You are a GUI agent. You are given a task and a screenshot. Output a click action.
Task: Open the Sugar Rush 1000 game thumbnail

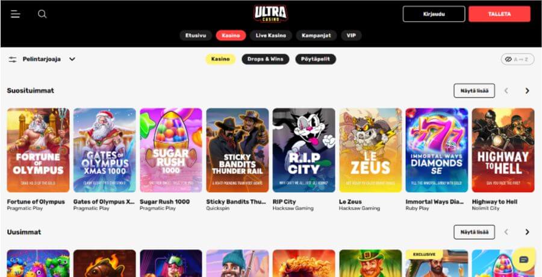[x=171, y=150]
